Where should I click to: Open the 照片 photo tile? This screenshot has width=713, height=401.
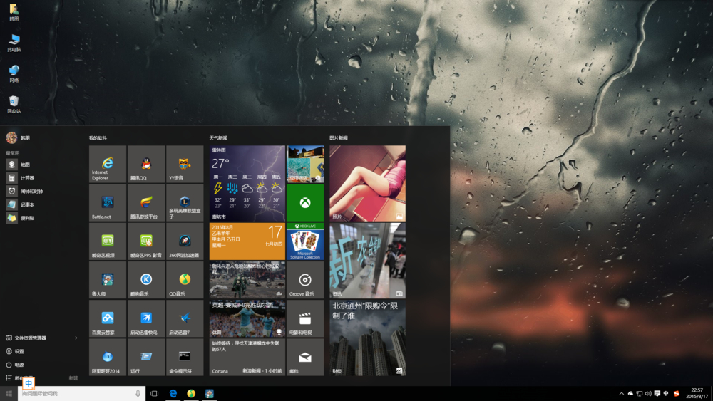pyautogui.click(x=367, y=184)
